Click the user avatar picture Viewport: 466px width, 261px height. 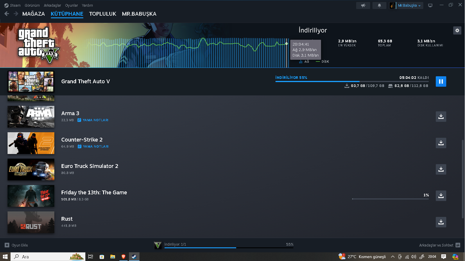(x=392, y=6)
